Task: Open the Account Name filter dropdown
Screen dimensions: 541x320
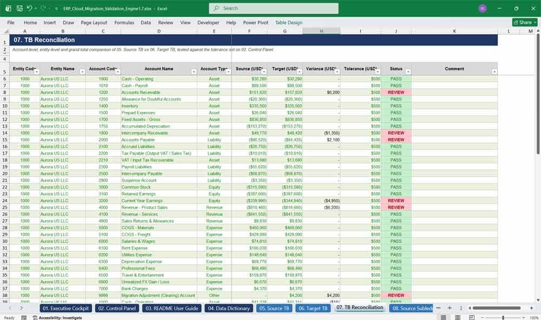Action: (194, 72)
